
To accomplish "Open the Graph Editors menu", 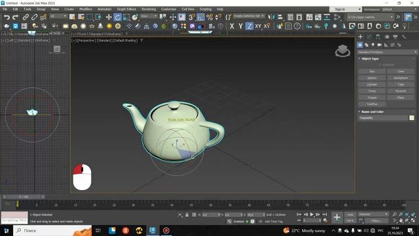I will pyautogui.click(x=126, y=9).
